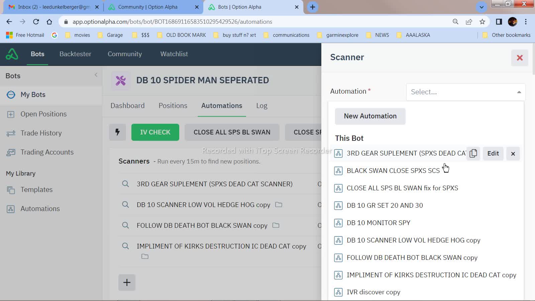Reload the page
This screenshot has width=535, height=301.
click(x=36, y=22)
